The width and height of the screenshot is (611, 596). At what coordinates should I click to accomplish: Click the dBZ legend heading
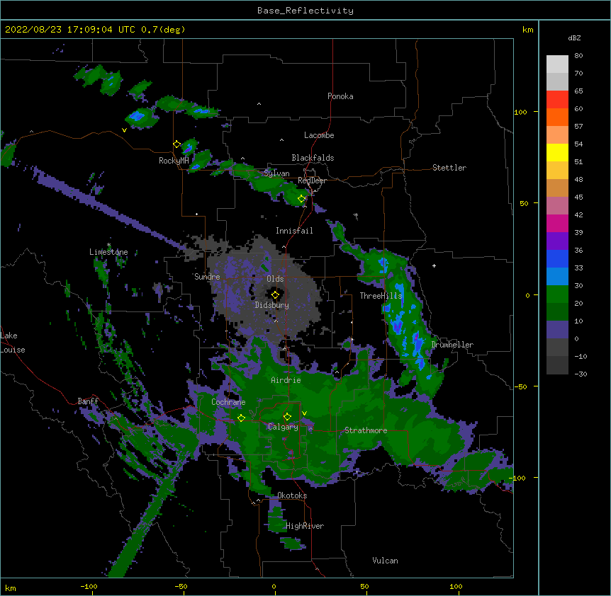pyautogui.click(x=574, y=38)
